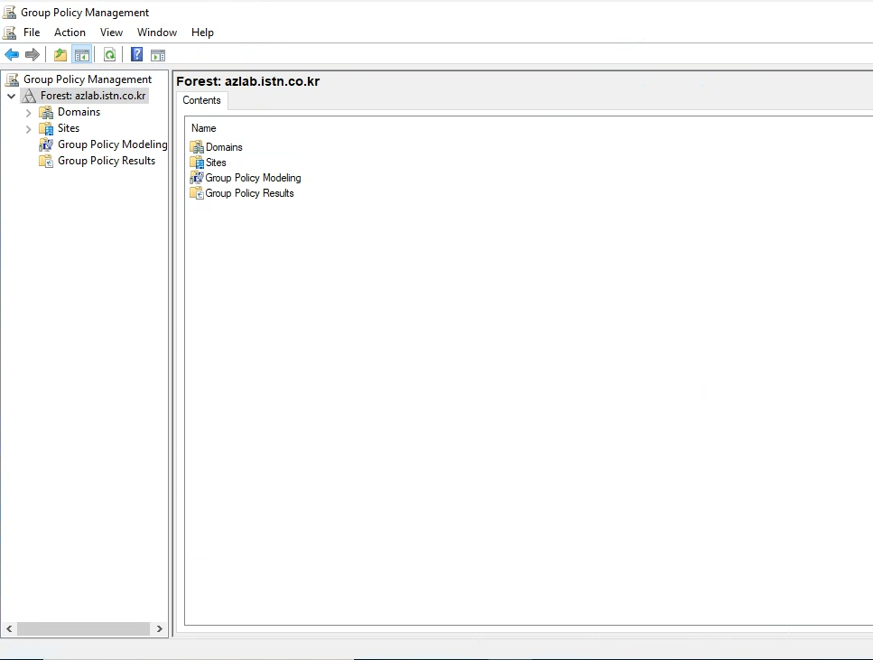The height and width of the screenshot is (660, 873).
Task: Collapse the Forest: azlab.istn.co.kr node
Action: click(11, 96)
